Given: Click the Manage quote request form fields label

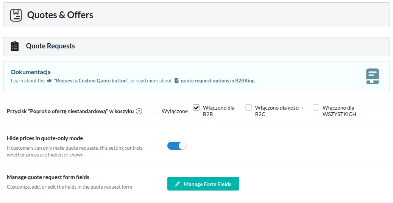Looking at the screenshot, I should [48, 177].
